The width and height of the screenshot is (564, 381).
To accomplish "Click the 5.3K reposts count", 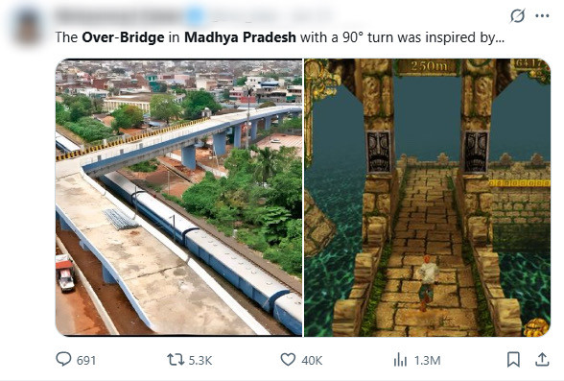I will pos(200,360).
